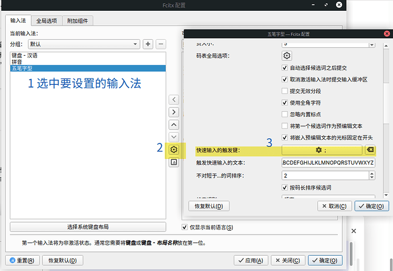The width and height of the screenshot is (393, 271).
Task: Select 拼音 in the input list
Action: tap(88, 61)
